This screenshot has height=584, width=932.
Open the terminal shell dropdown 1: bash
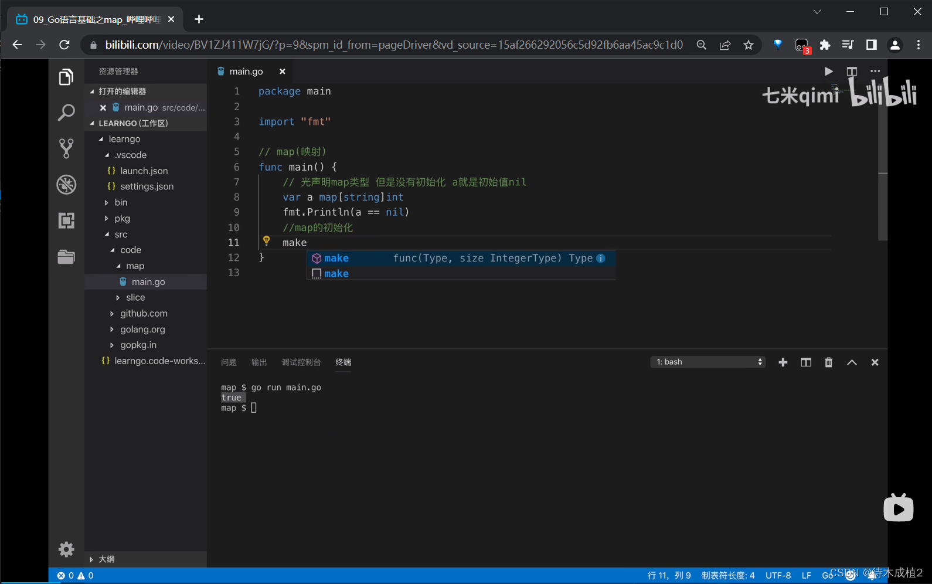tap(708, 362)
